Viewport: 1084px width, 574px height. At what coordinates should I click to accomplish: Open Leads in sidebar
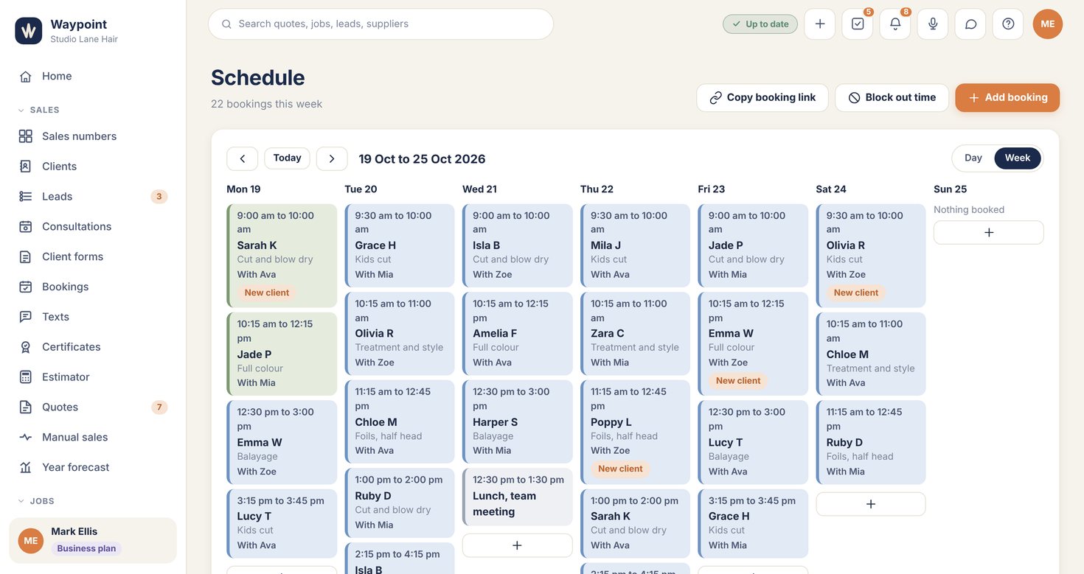93,197
